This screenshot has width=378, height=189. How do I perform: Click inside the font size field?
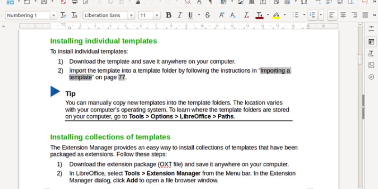pyautogui.click(x=146, y=15)
